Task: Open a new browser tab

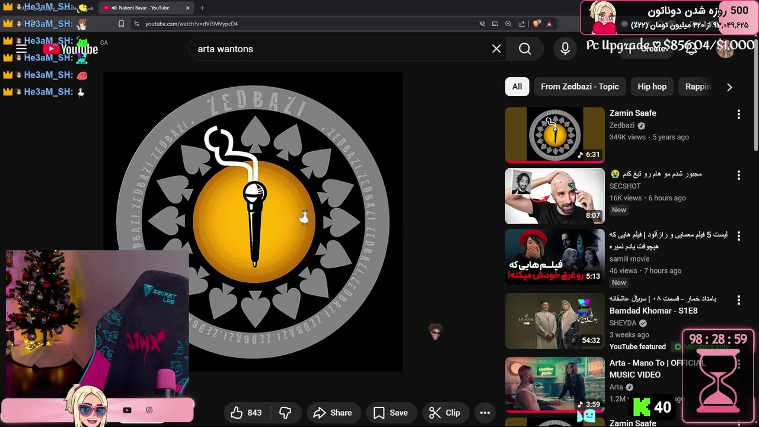Action: (x=202, y=8)
